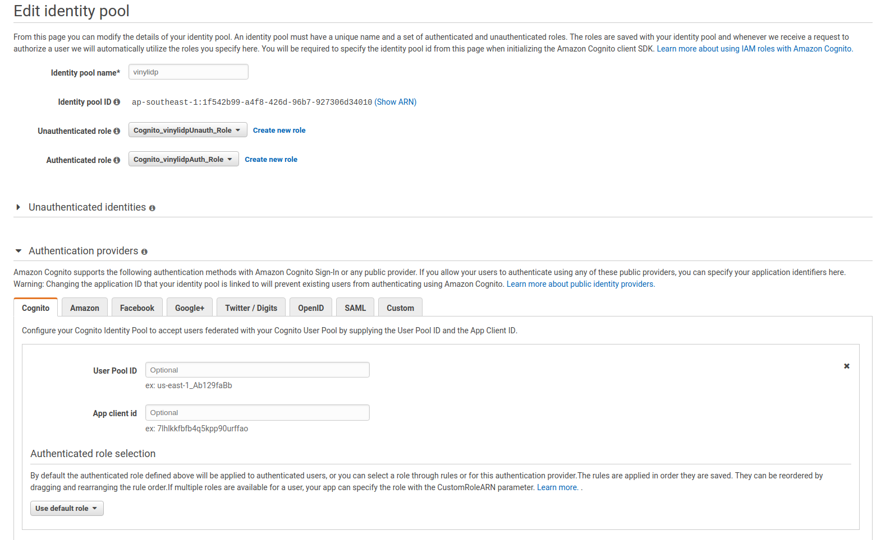Remove the user pool entry with X icon
This screenshot has height=540, width=881.
click(x=847, y=366)
